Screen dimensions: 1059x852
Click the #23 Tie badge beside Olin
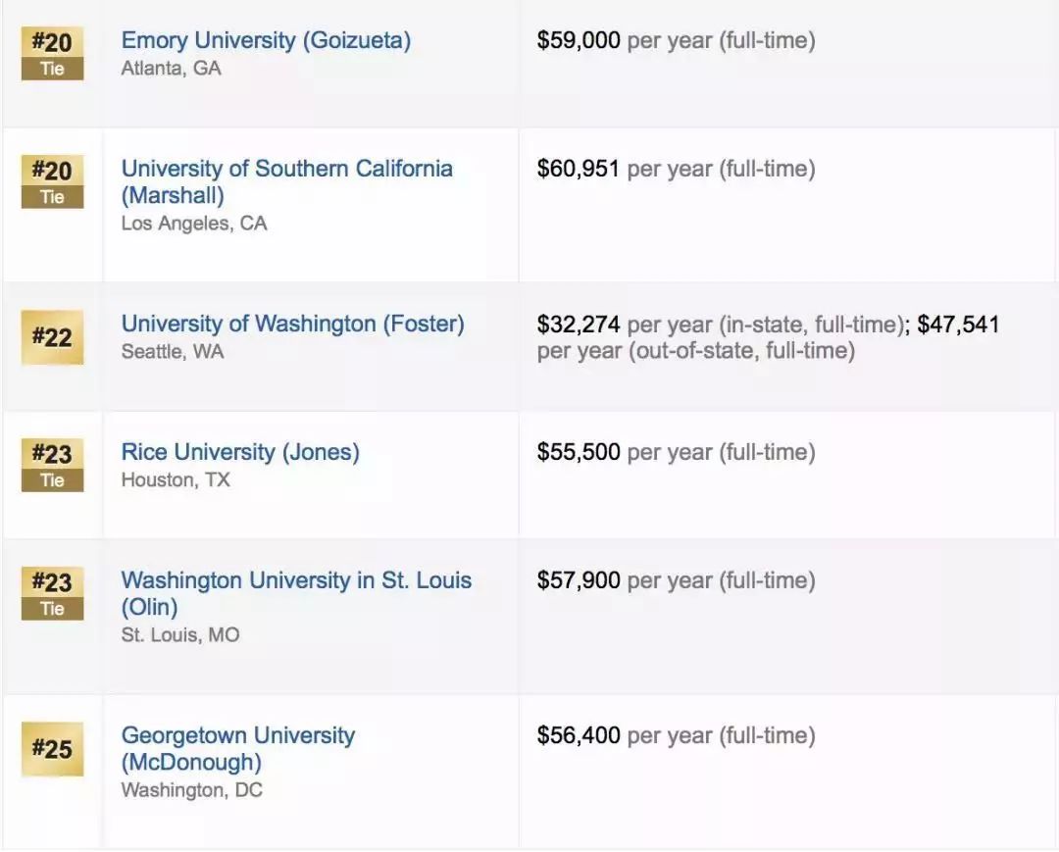pyautogui.click(x=52, y=594)
